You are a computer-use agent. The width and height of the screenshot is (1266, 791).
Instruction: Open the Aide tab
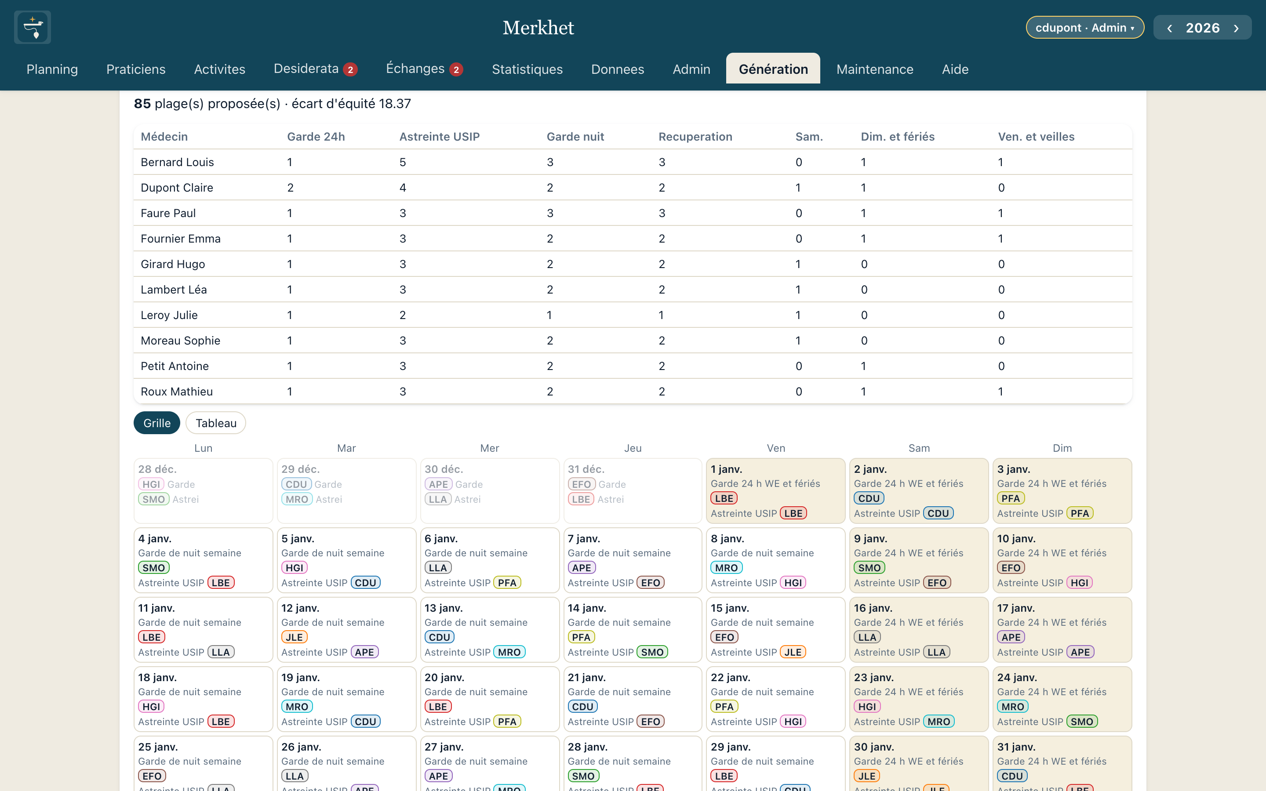[955, 69]
